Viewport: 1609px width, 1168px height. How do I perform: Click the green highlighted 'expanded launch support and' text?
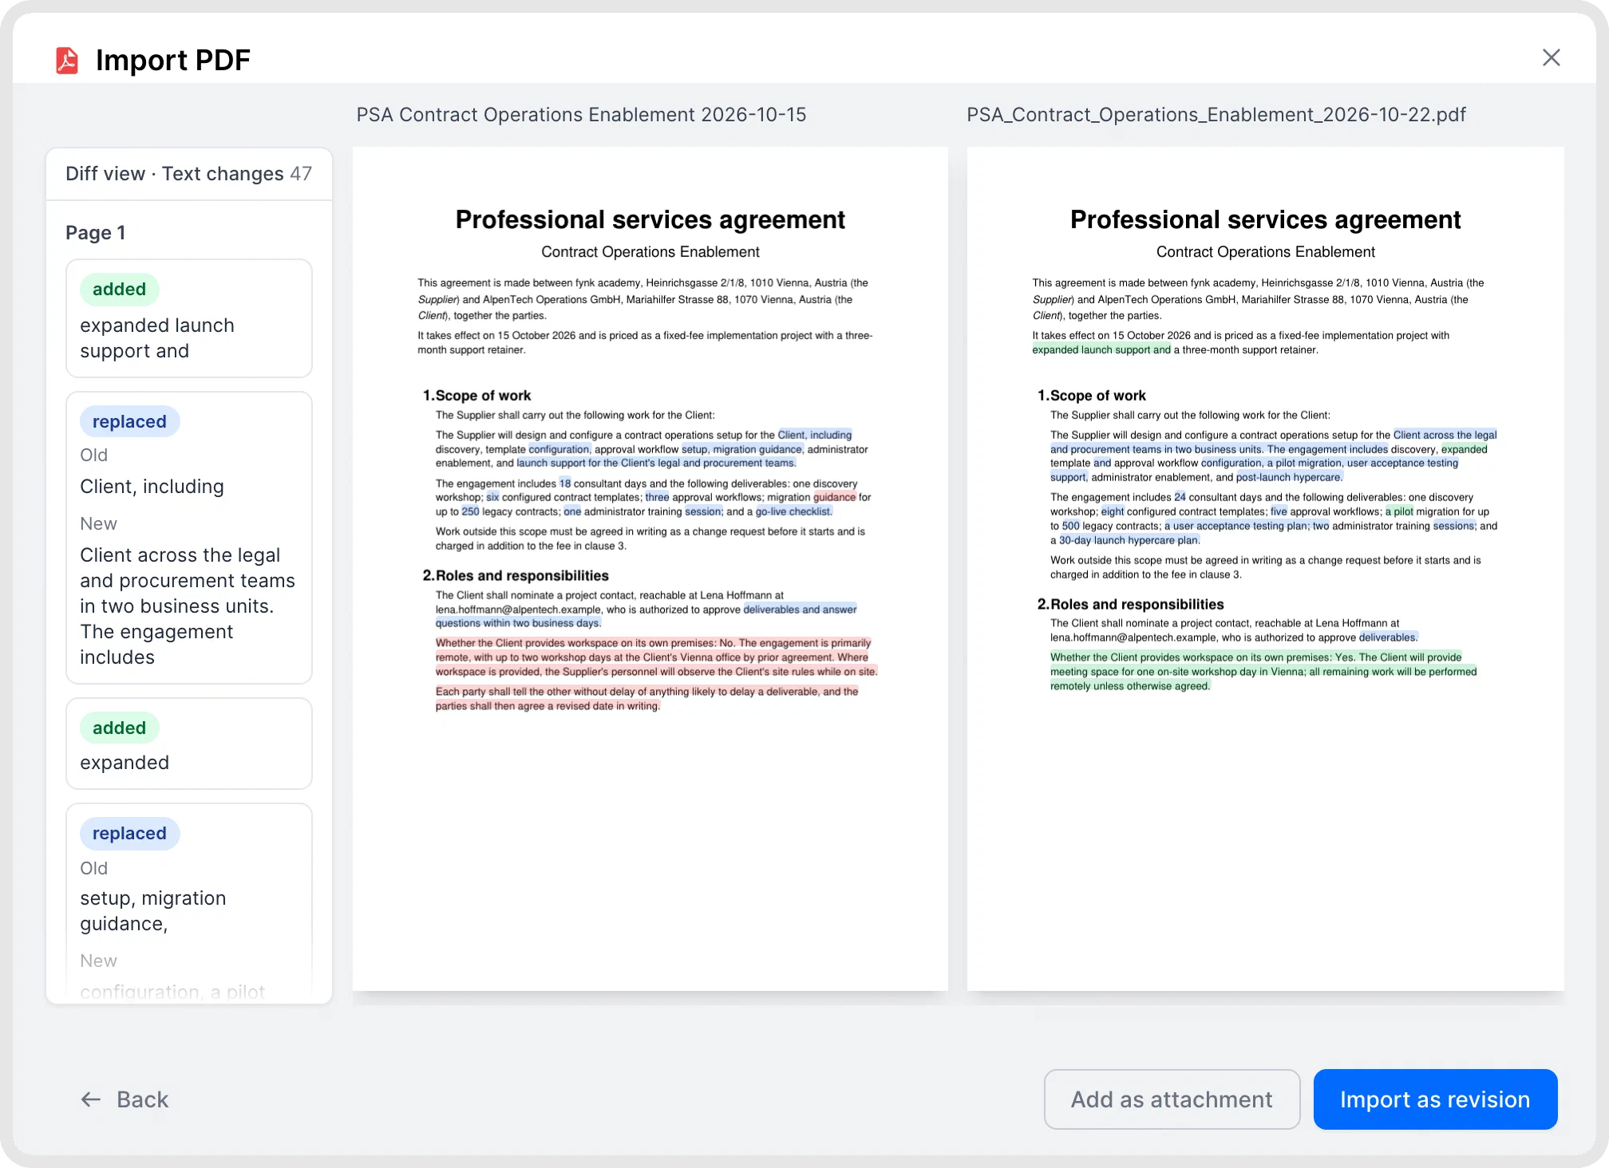click(1101, 349)
